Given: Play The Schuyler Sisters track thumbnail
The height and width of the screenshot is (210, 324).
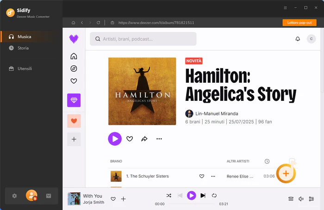Looking at the screenshot, I should [116, 176].
